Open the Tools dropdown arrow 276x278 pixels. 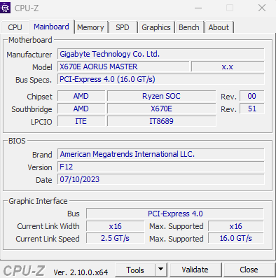click(x=160, y=270)
